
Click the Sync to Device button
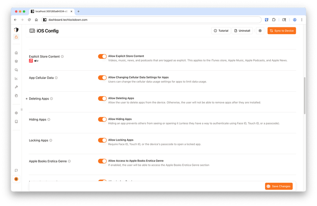pyautogui.click(x=281, y=31)
